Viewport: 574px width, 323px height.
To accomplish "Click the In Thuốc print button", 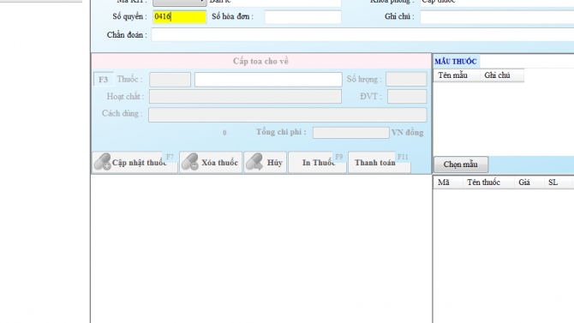I will click(x=317, y=162).
